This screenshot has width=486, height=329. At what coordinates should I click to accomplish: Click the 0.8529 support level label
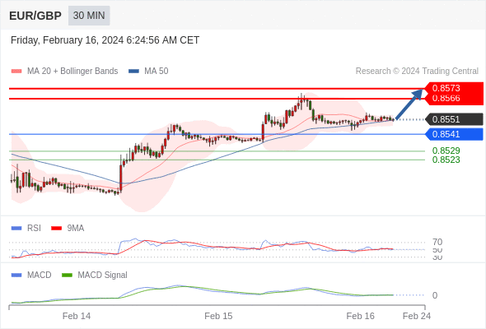pyautogui.click(x=446, y=151)
